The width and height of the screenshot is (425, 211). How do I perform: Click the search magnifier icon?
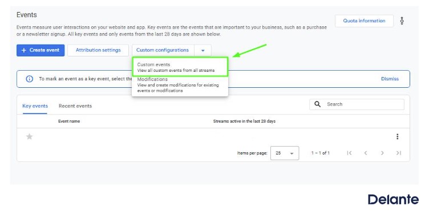click(317, 104)
